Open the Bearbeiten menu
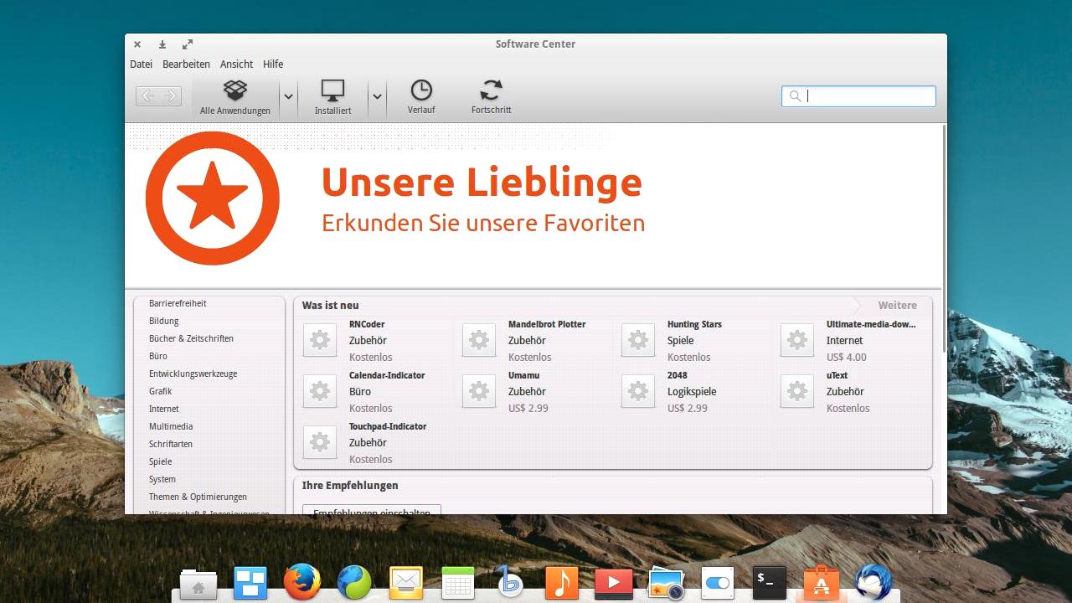 point(186,64)
